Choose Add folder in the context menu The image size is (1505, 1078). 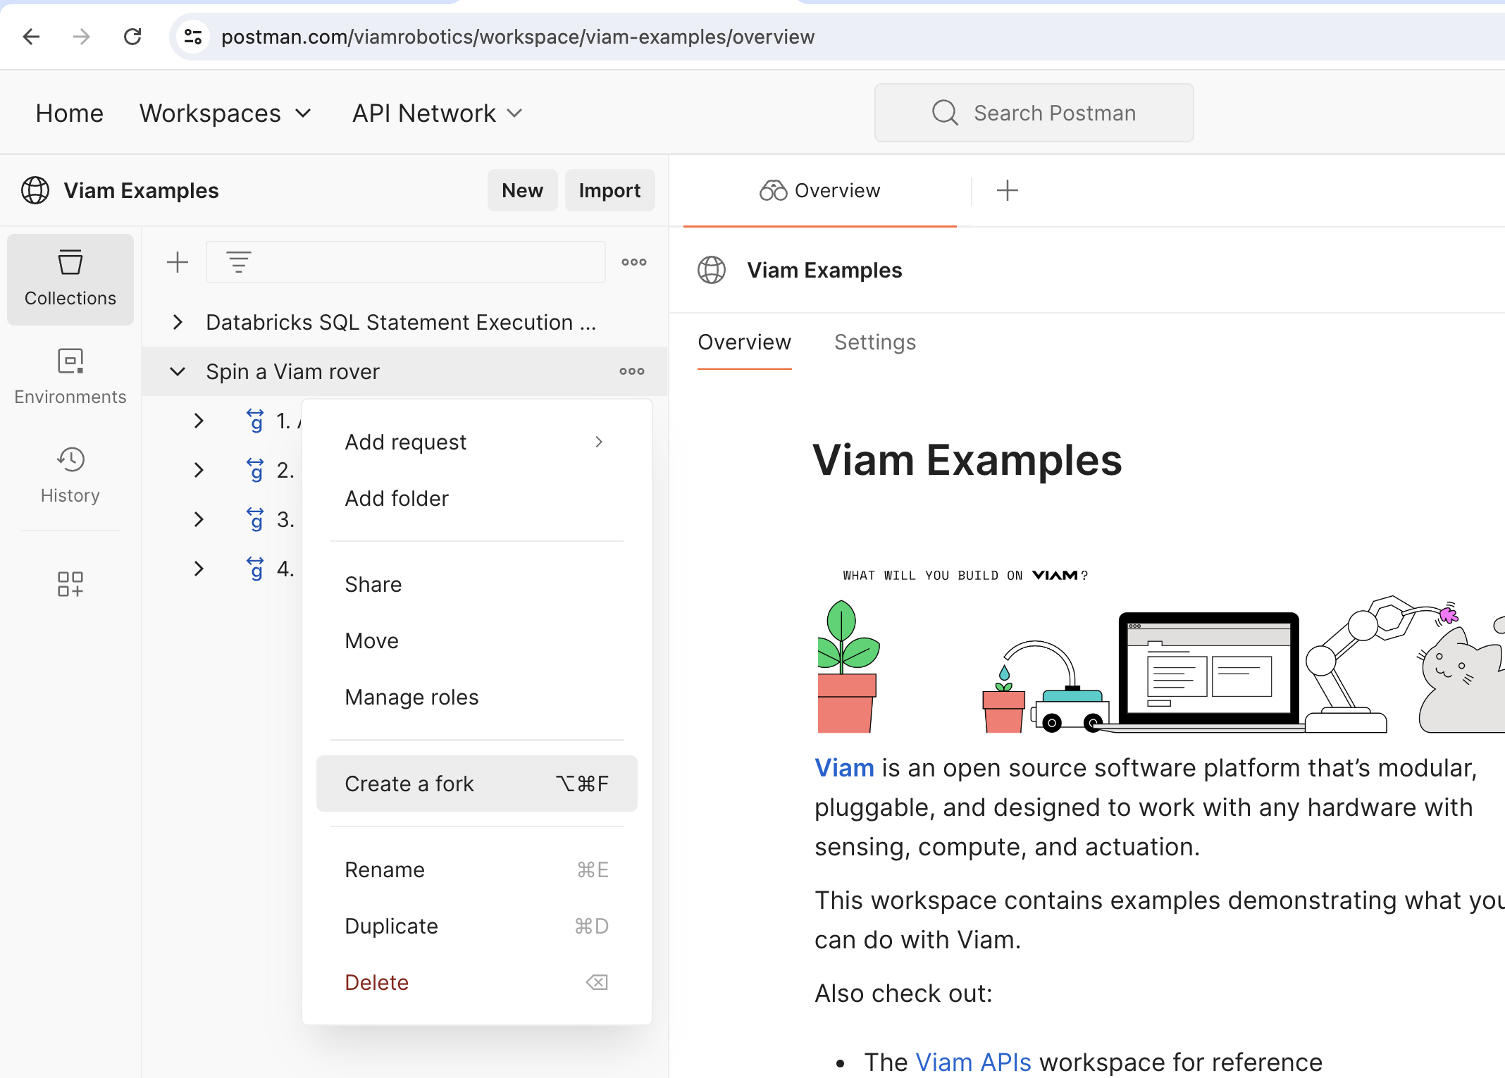coord(477,498)
